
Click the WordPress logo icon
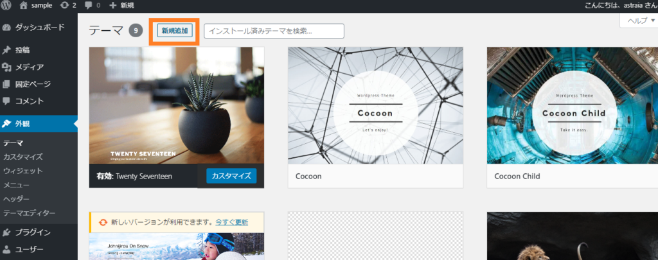(7, 6)
